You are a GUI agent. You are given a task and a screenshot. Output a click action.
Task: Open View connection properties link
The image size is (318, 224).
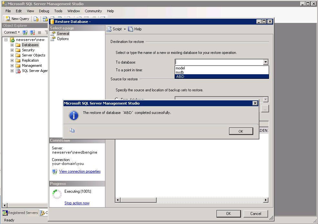(x=80, y=171)
